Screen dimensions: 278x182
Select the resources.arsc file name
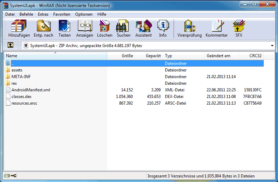(x=24, y=103)
